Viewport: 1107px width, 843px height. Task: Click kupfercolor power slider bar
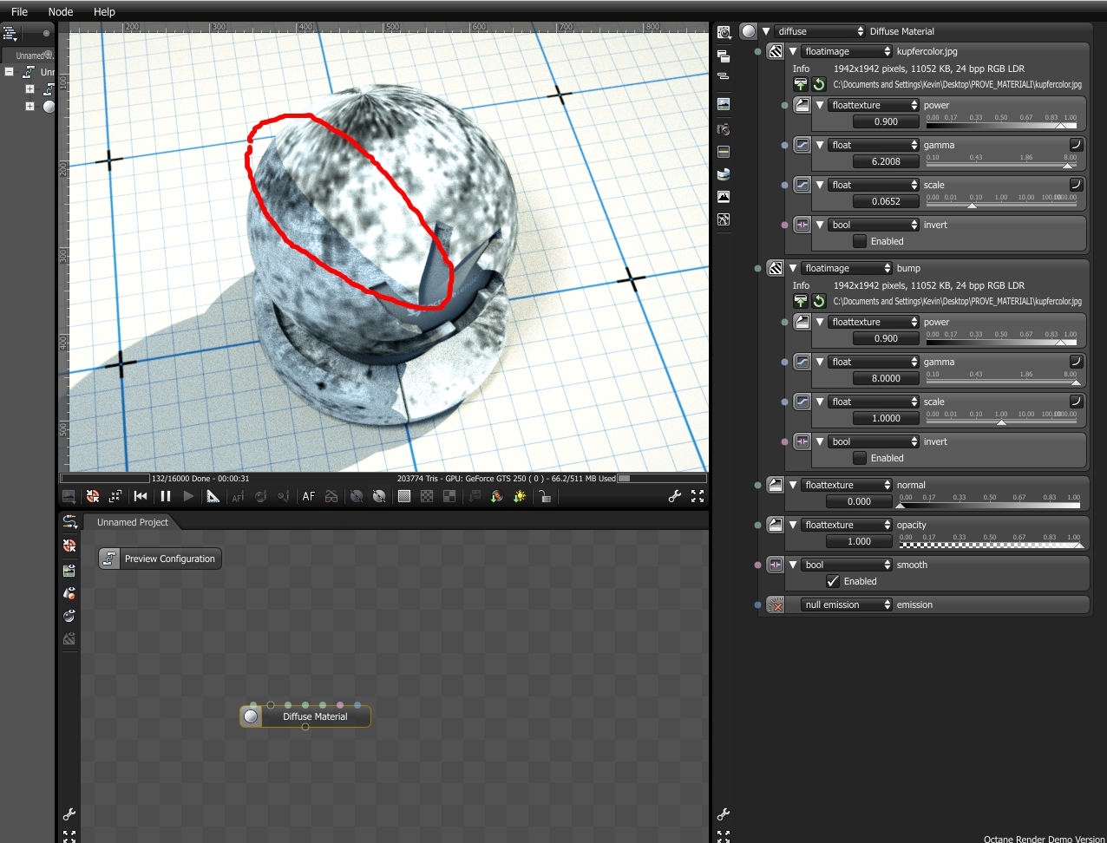[x=1002, y=124]
